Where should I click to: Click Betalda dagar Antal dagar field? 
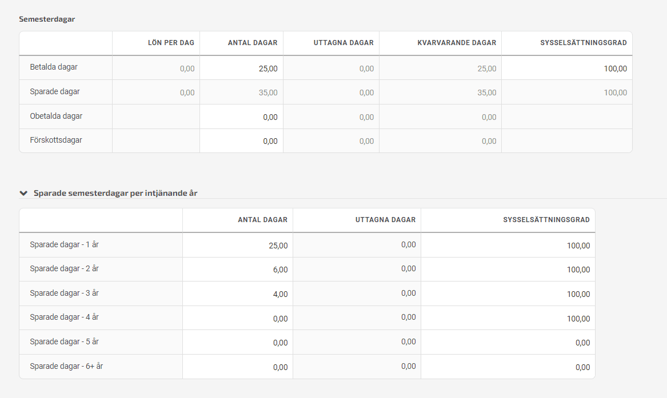pyautogui.click(x=241, y=69)
